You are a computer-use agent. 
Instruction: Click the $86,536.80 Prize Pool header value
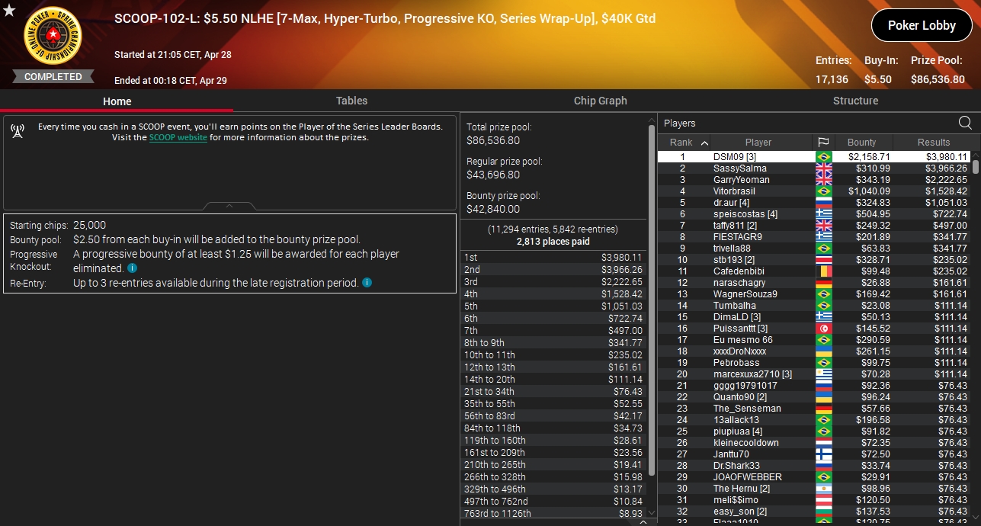tap(938, 79)
